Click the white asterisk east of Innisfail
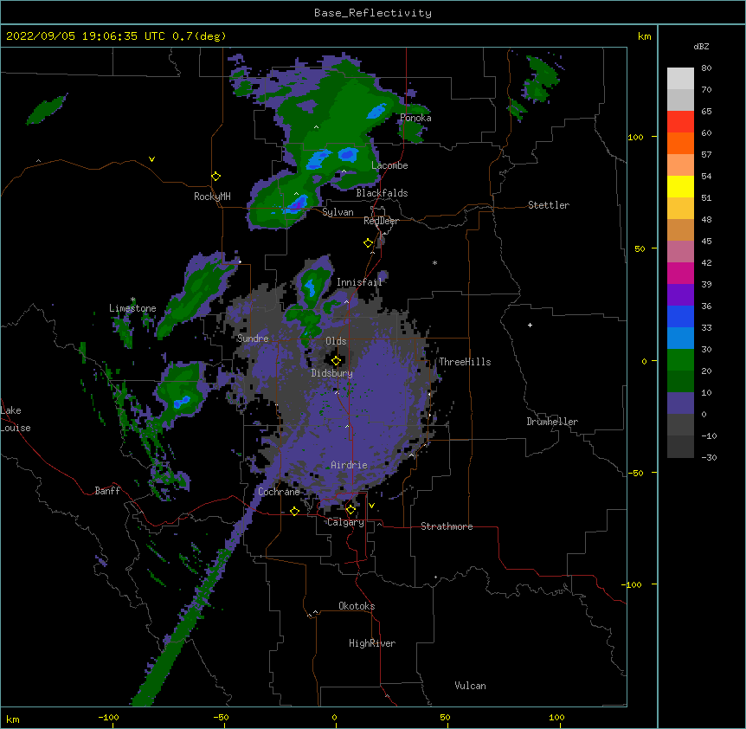 click(434, 263)
